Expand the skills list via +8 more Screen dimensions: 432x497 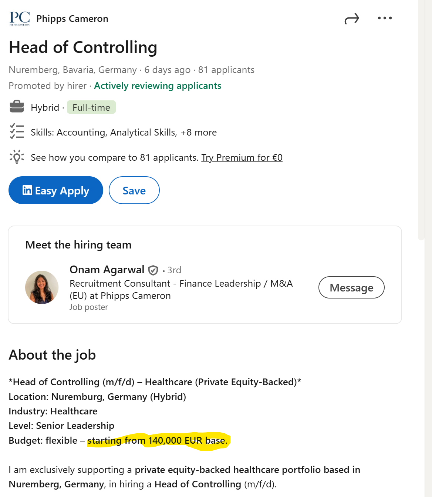pyautogui.click(x=199, y=132)
